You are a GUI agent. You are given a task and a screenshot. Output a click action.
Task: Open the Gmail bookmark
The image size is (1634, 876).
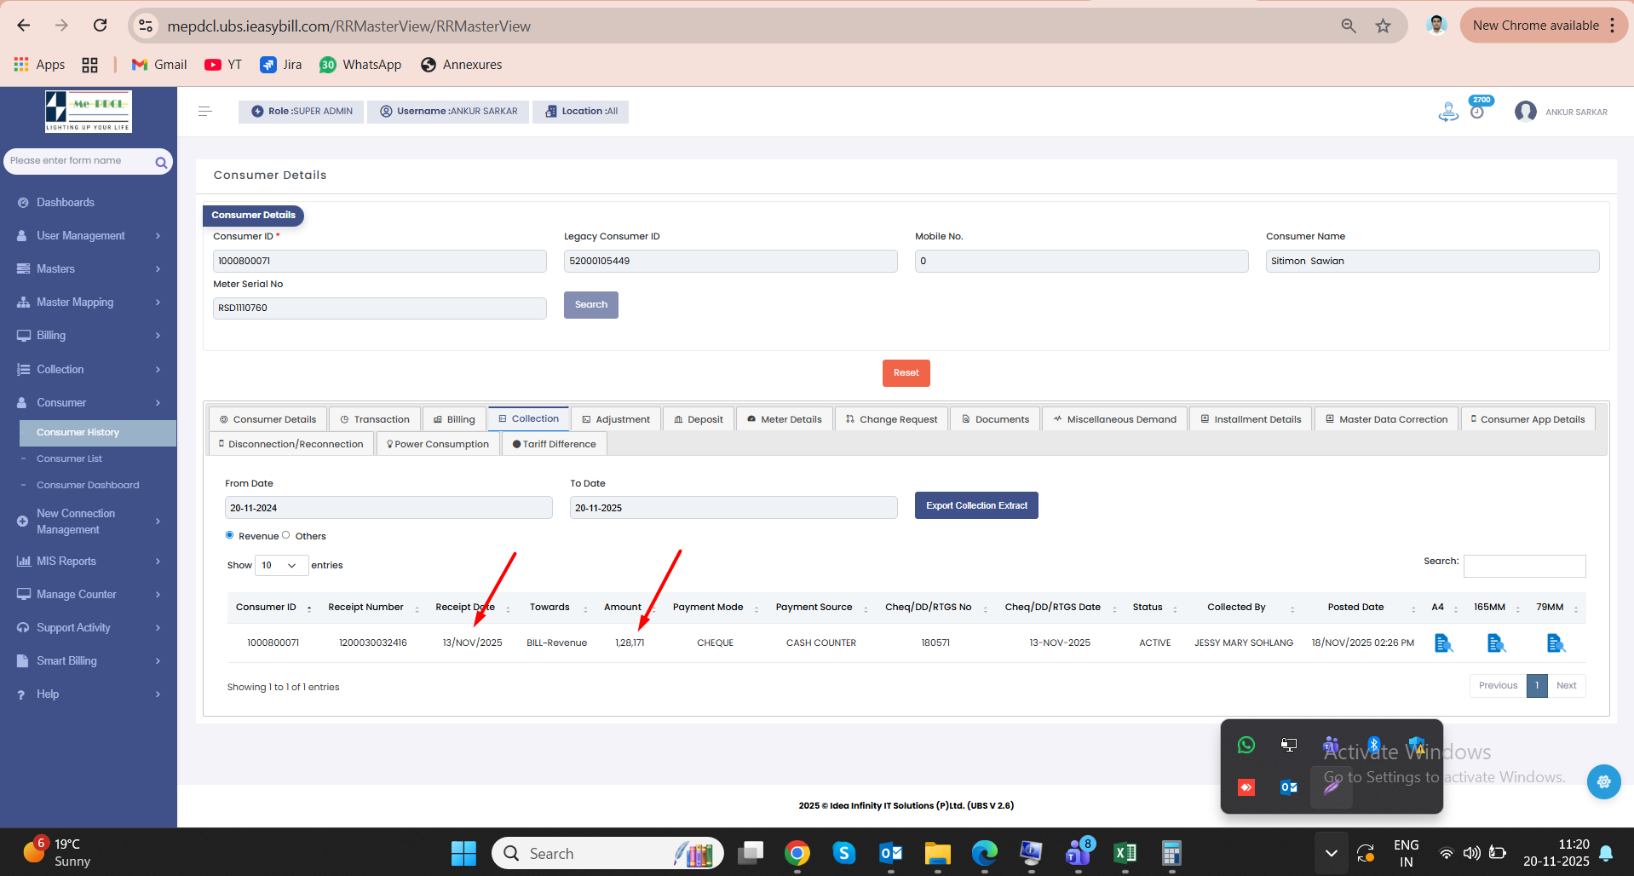(159, 65)
